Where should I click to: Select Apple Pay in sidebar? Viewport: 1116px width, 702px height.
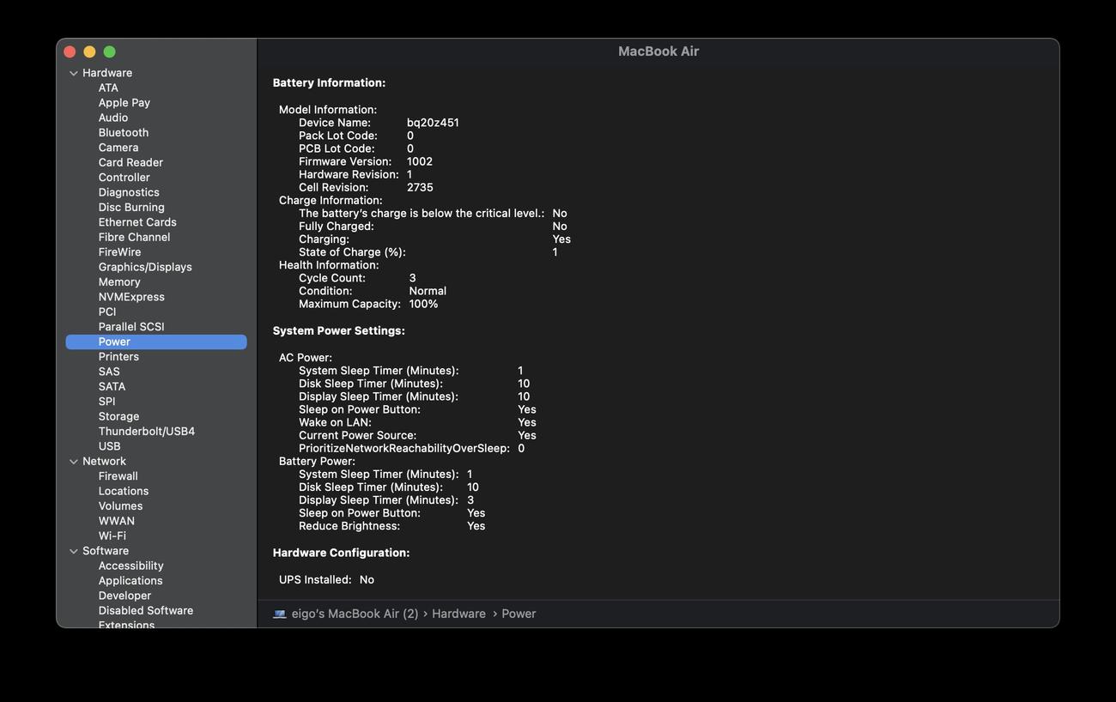pos(124,103)
